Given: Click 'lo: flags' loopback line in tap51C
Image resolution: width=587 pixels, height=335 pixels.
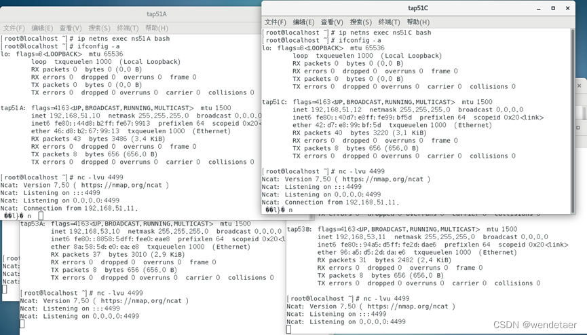Looking at the screenshot, I should 323,48.
